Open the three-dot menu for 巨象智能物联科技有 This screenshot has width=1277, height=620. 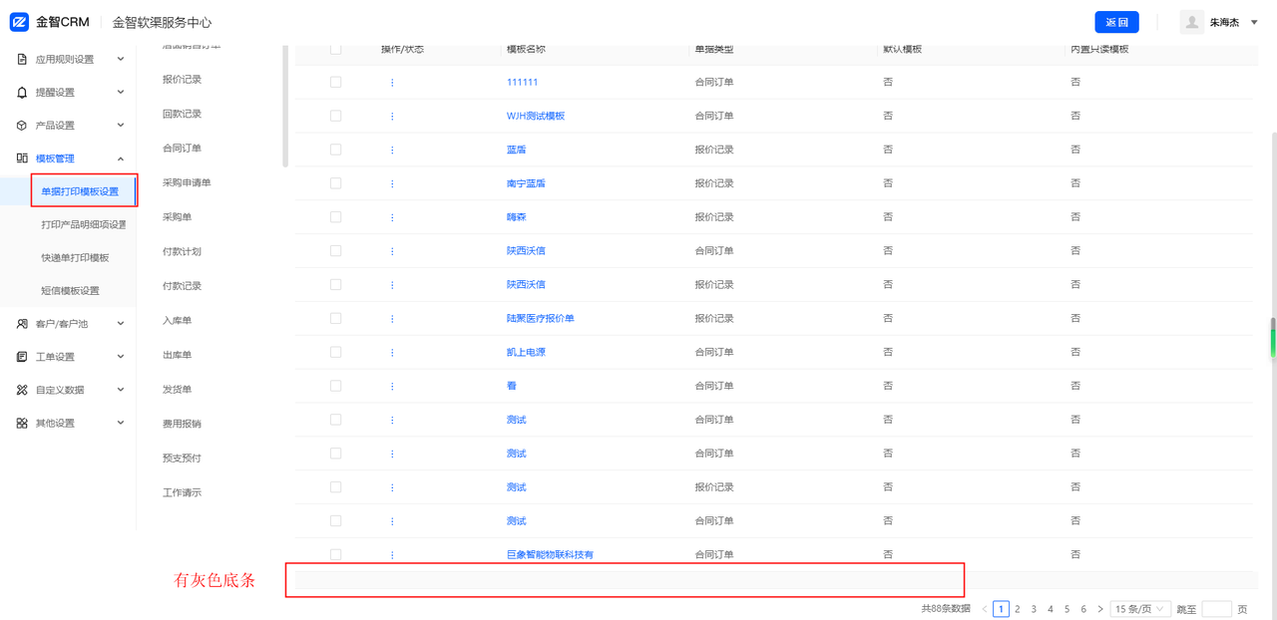[x=392, y=554]
